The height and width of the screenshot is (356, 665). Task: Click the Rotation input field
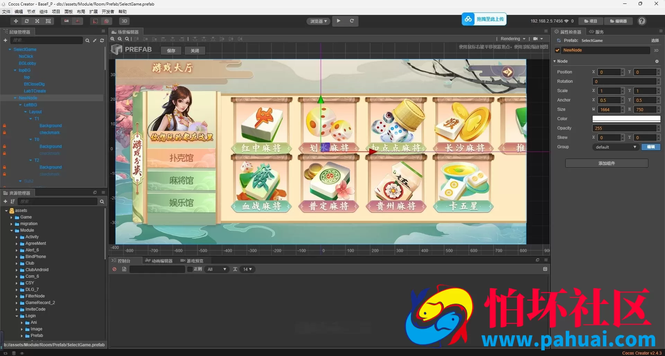point(624,81)
